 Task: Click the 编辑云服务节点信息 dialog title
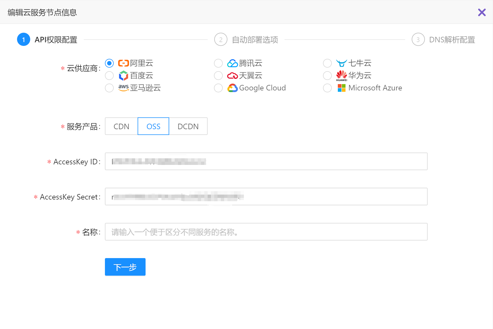42,13
